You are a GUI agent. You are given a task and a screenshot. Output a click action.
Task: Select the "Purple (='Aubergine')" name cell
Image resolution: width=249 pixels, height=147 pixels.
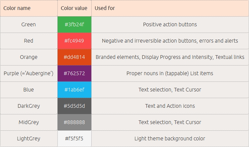pos(29,73)
